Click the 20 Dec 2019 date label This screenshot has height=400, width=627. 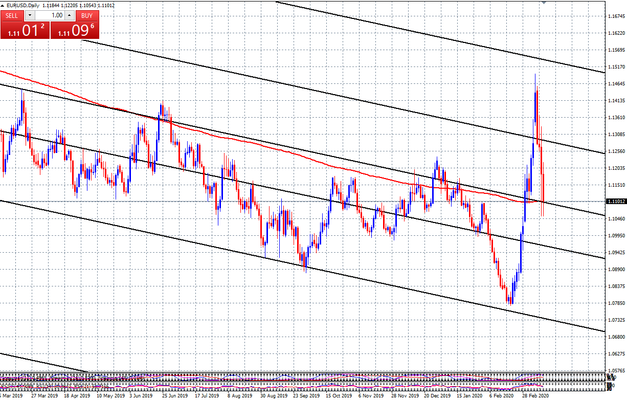[x=438, y=396]
